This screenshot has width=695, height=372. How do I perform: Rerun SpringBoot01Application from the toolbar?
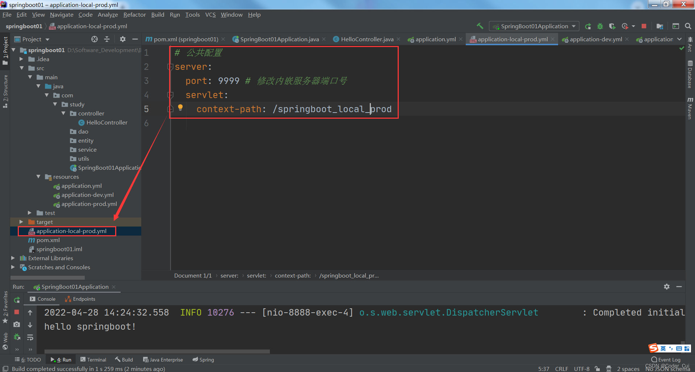click(588, 26)
